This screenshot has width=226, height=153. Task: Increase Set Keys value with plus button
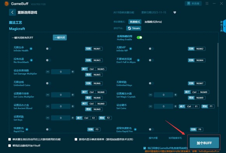tap(72, 118)
